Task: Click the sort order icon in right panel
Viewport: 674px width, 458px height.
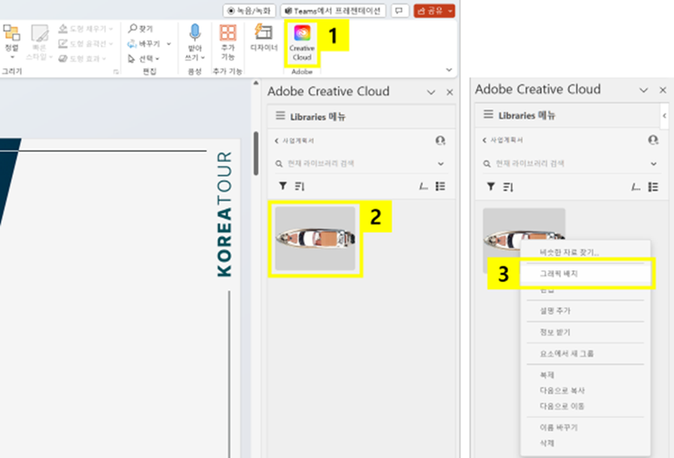Action: pos(508,187)
